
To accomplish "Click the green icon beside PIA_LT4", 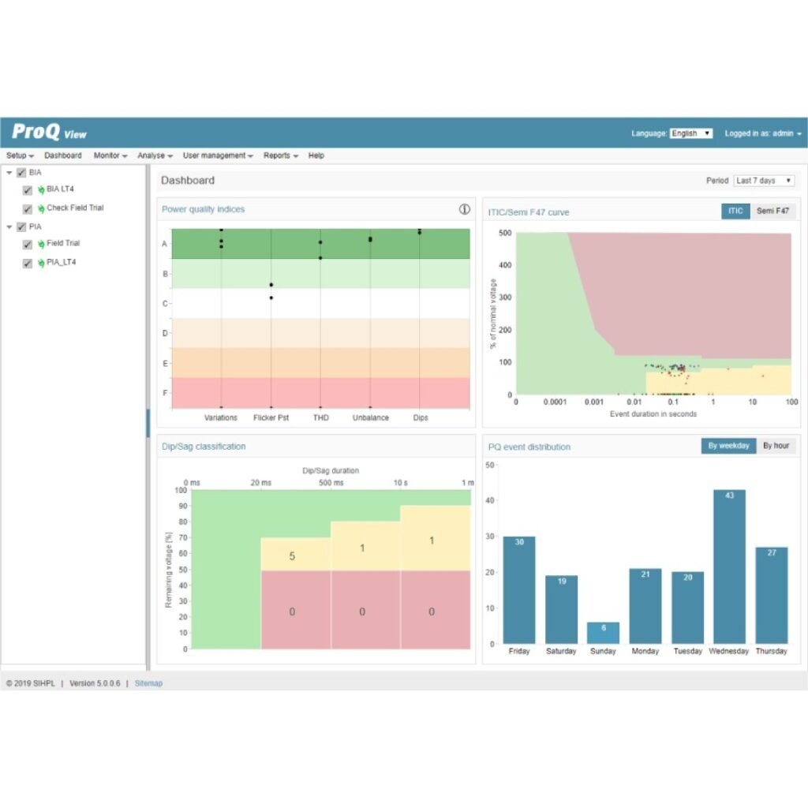I will (40, 263).
